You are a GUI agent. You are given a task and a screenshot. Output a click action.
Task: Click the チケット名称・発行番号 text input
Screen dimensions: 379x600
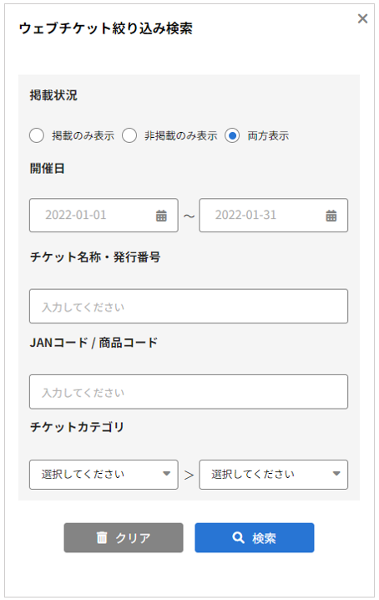189,306
